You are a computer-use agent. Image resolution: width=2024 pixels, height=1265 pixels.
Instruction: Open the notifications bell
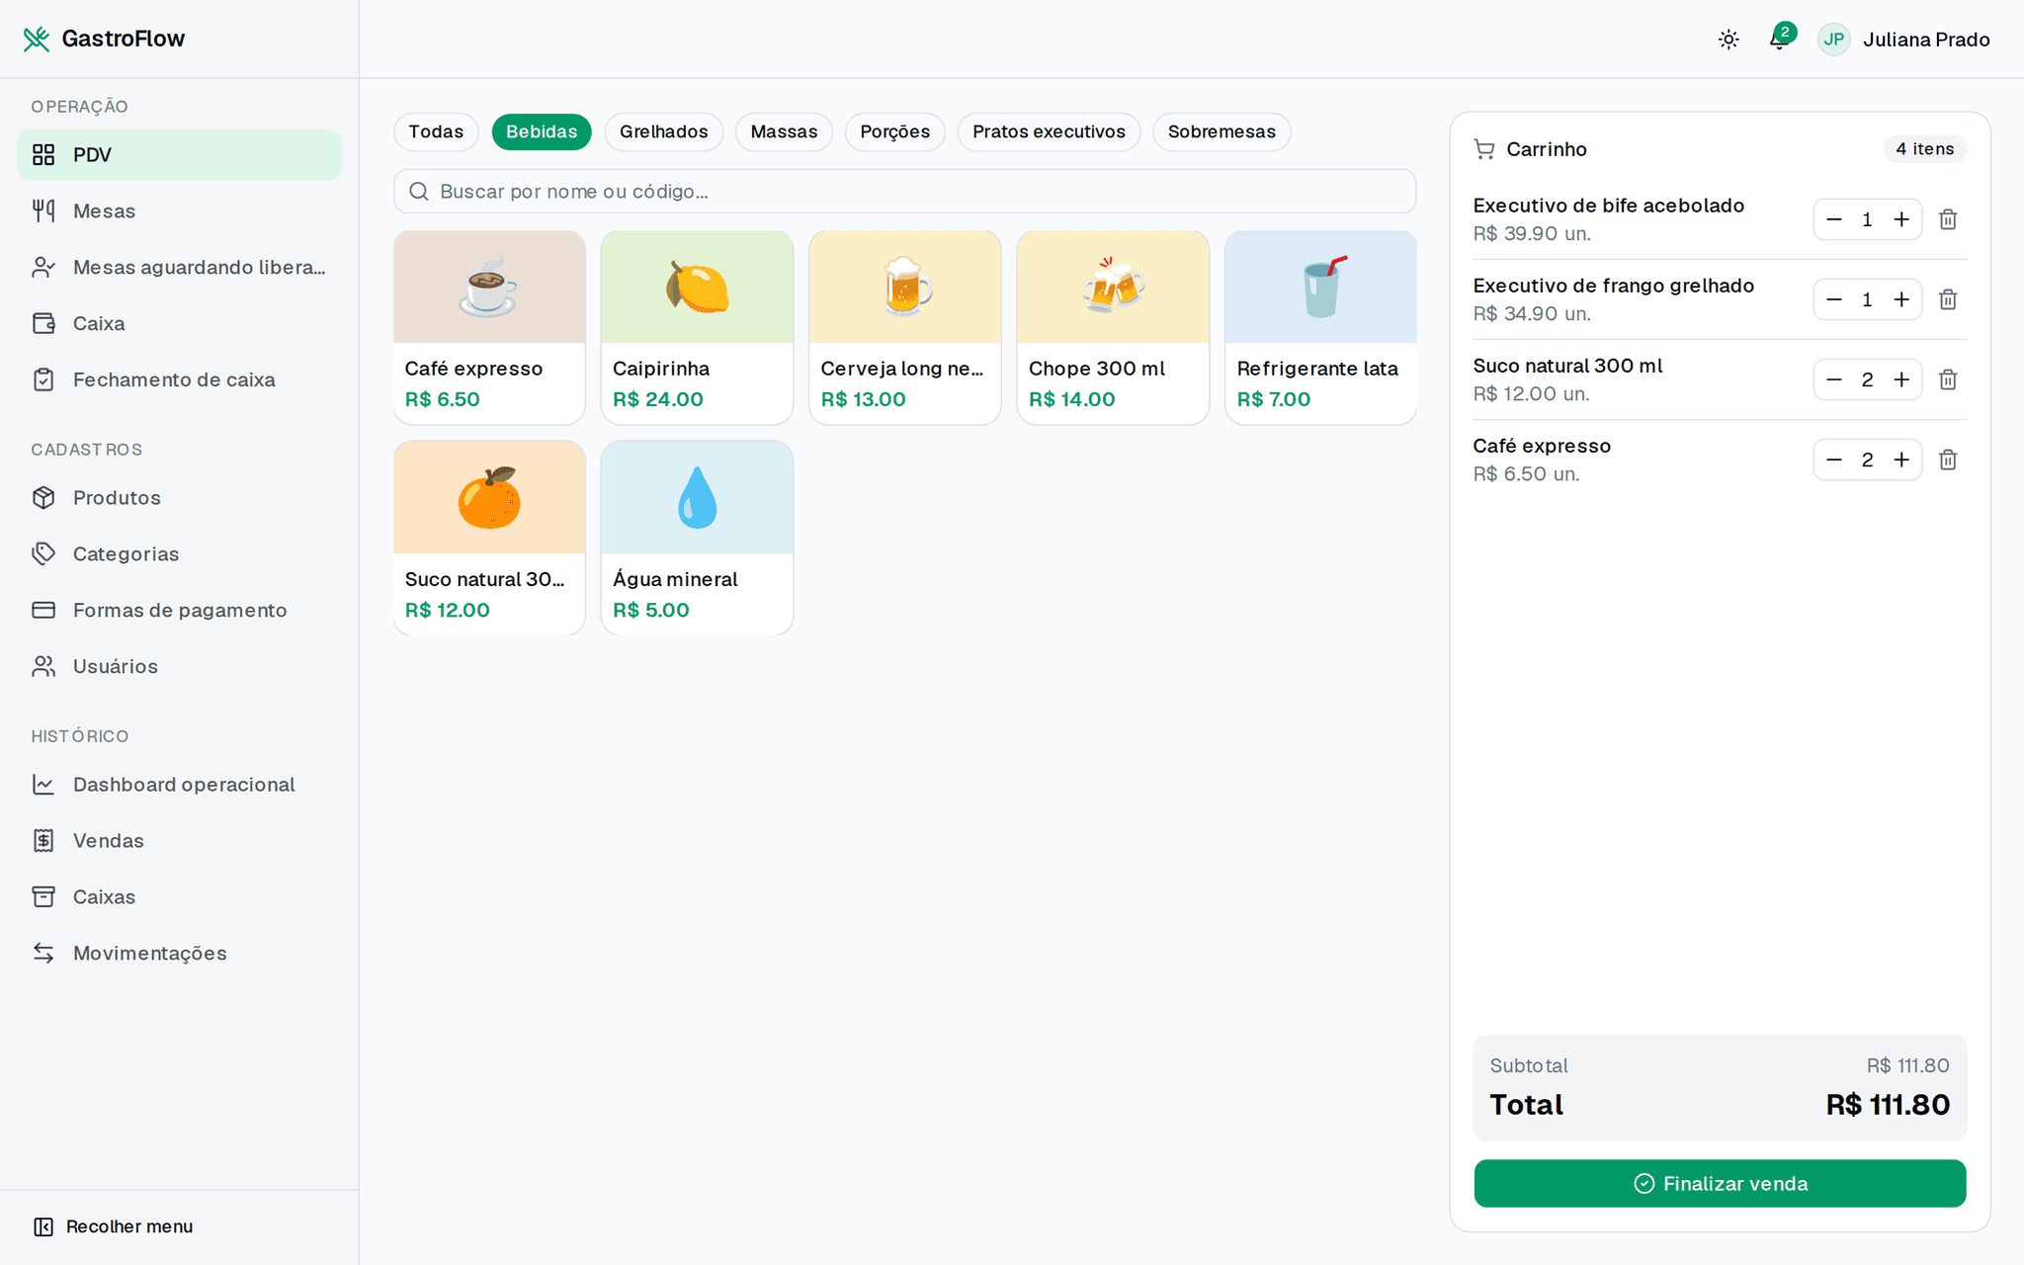(1779, 40)
